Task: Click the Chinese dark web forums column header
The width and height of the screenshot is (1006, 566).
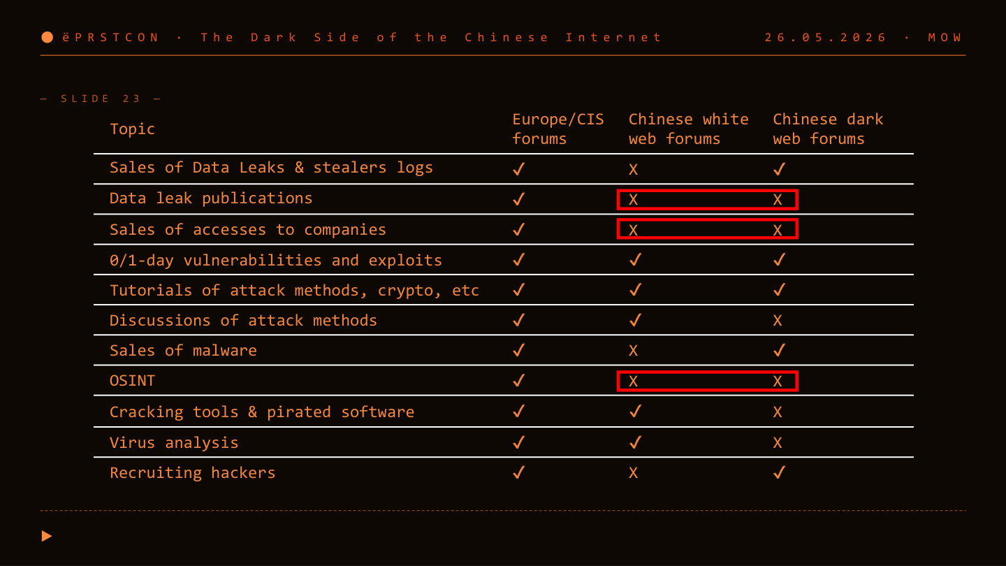Action: pos(828,129)
